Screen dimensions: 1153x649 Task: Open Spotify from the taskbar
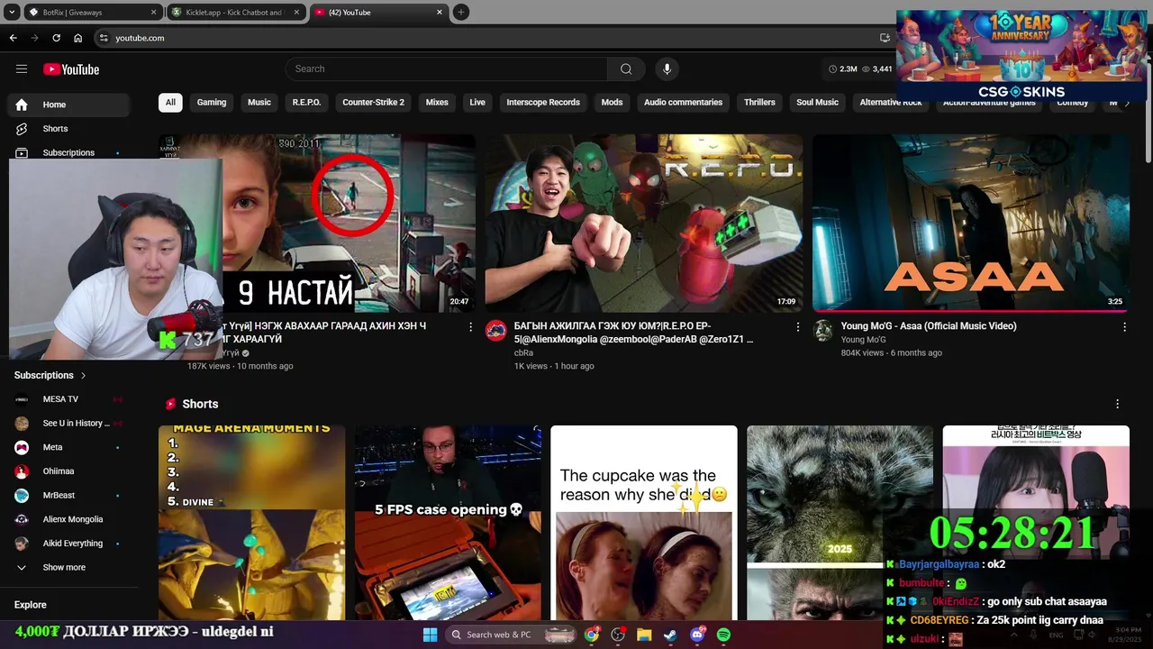point(723,635)
